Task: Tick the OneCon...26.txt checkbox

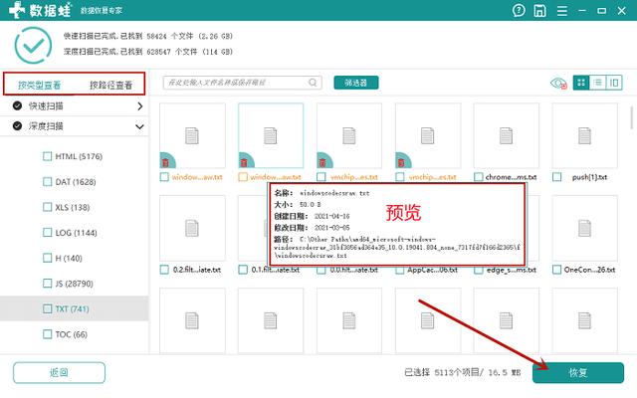Action: tap(557, 270)
